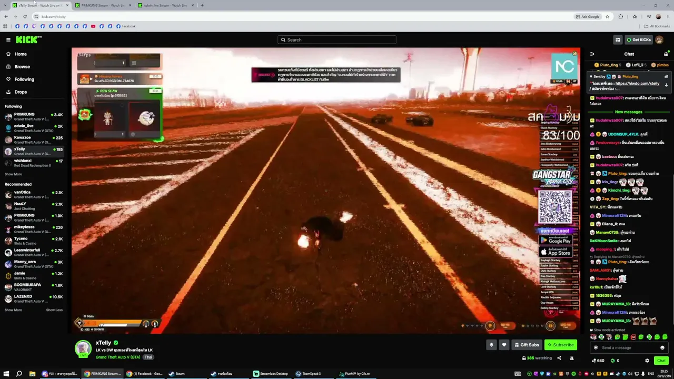Image resolution: width=674 pixels, height=379 pixels.
Task: Open Kawazoe channel in the sidebar
Action: pyautogui.click(x=35, y=139)
